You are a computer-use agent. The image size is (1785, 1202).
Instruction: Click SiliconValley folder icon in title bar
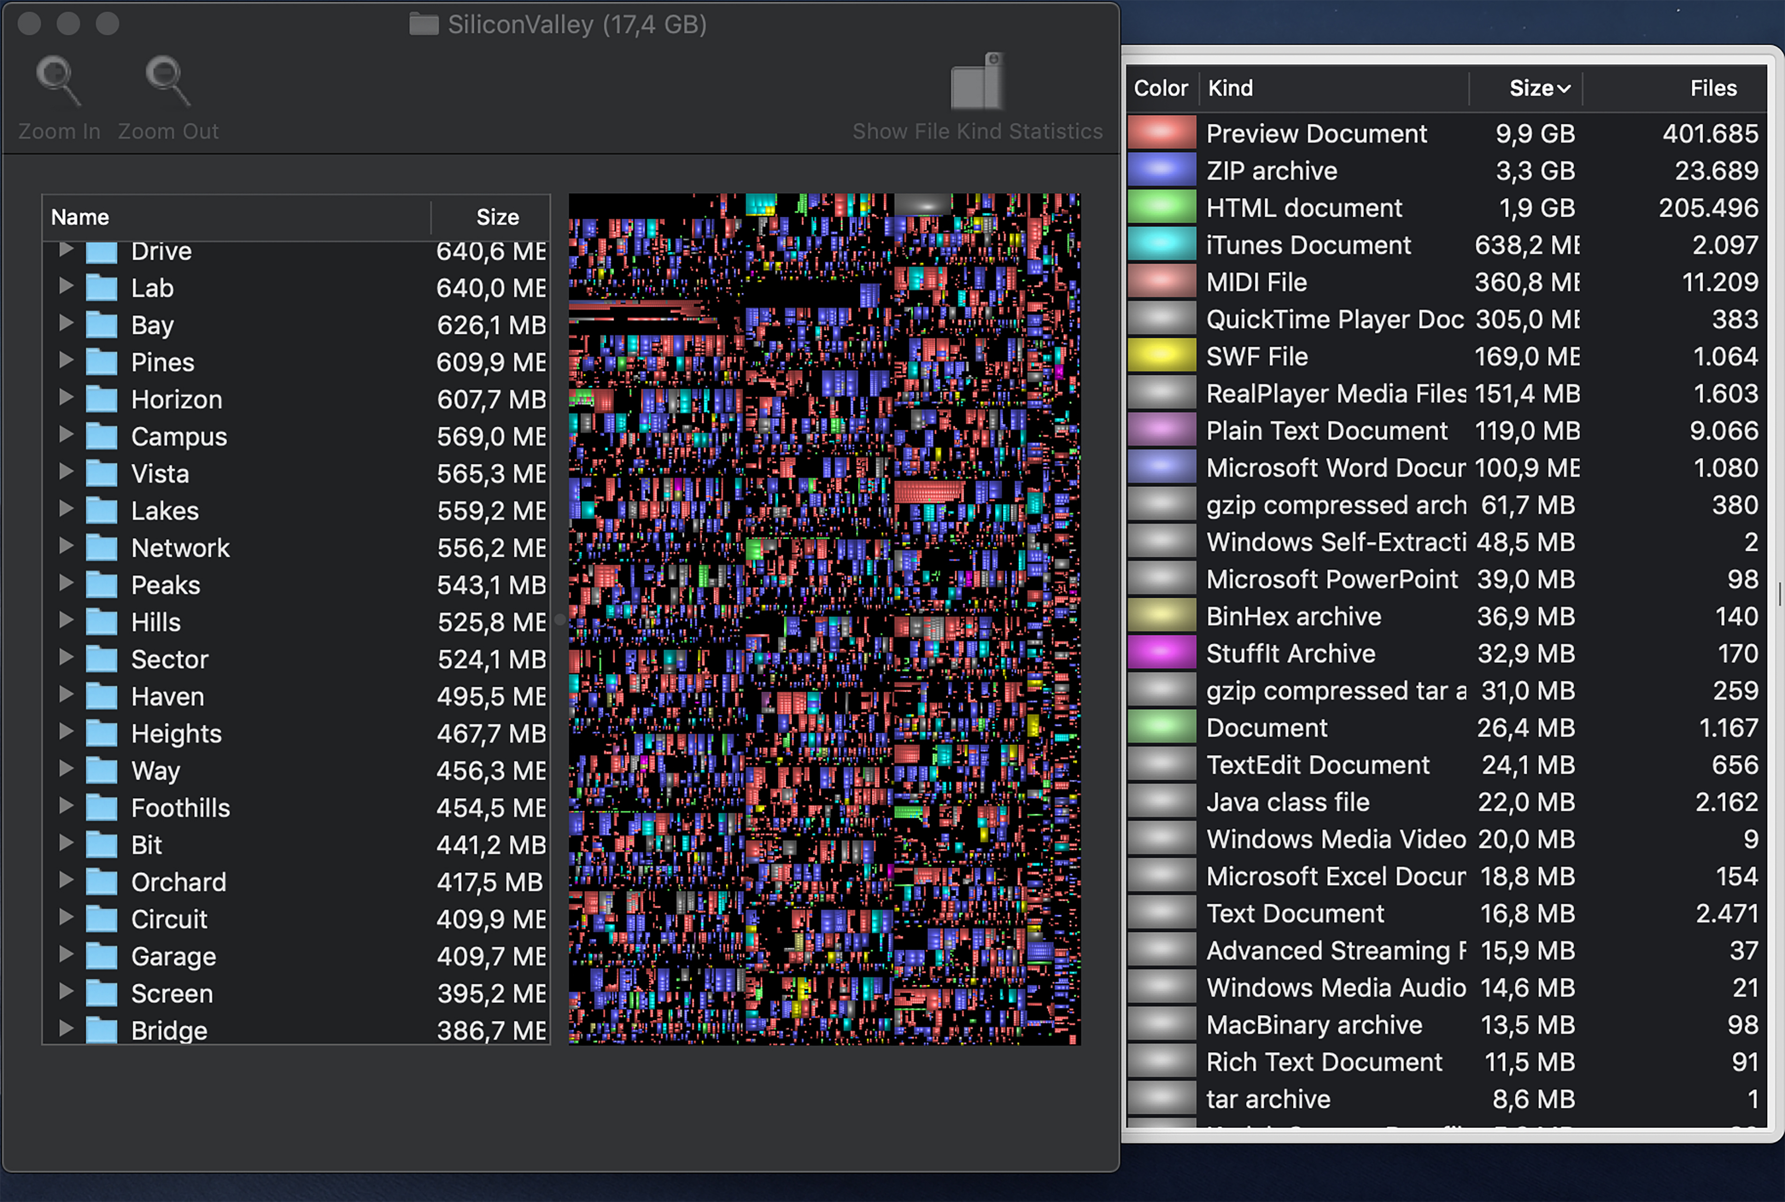423,24
